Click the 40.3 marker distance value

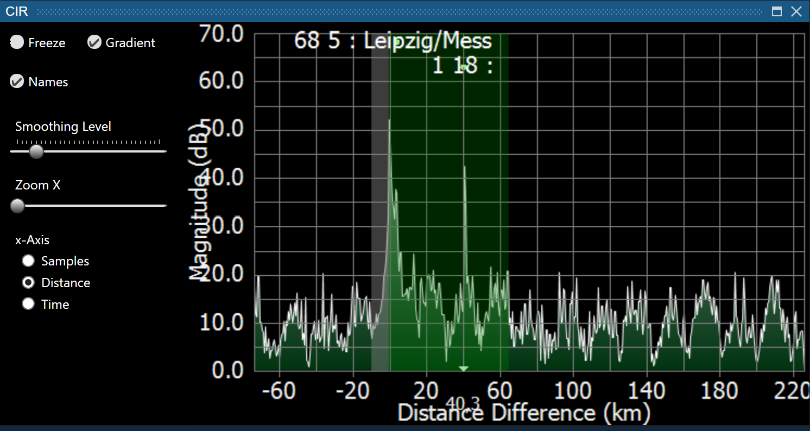coord(463,402)
